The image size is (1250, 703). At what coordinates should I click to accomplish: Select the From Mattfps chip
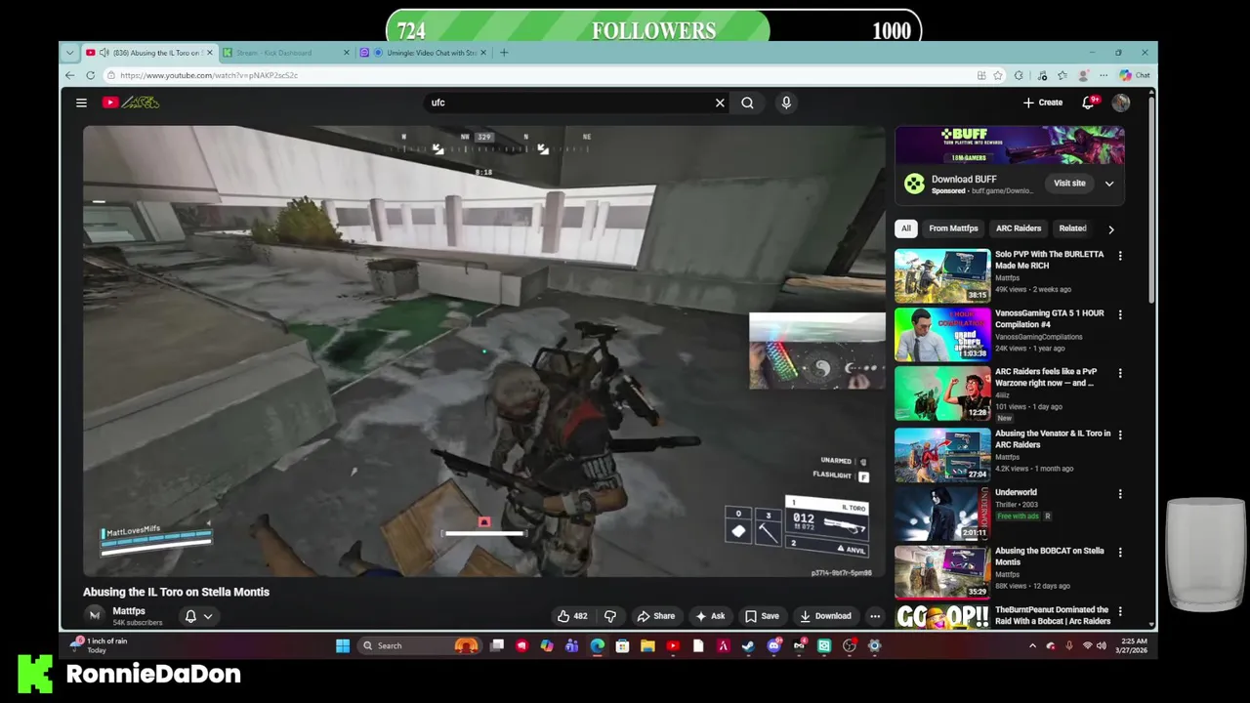tap(953, 228)
